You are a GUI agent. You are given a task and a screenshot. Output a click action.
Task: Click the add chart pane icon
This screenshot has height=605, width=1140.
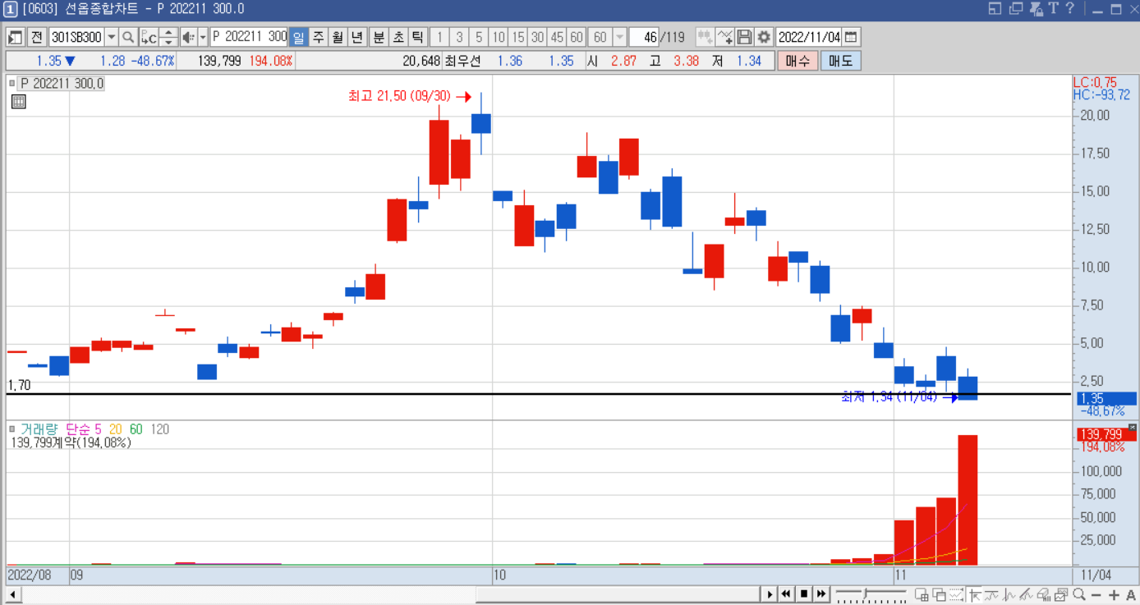922,595
